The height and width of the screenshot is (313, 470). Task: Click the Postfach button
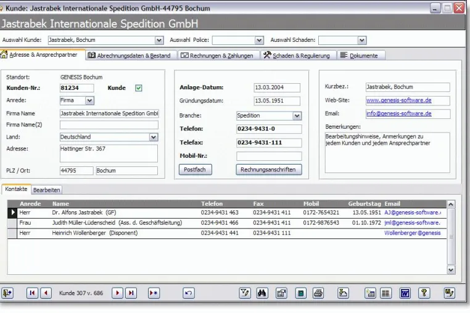pyautogui.click(x=196, y=169)
